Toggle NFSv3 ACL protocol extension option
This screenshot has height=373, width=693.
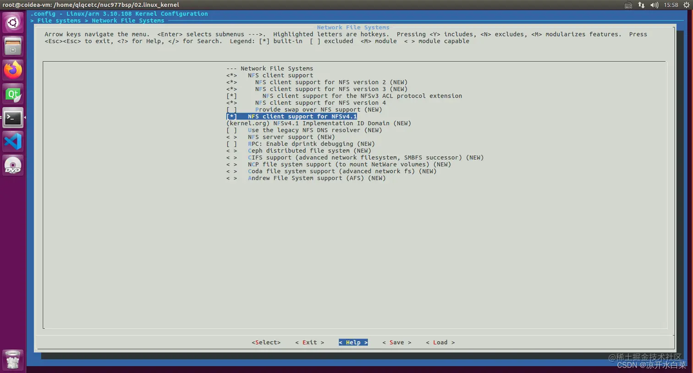(344, 96)
